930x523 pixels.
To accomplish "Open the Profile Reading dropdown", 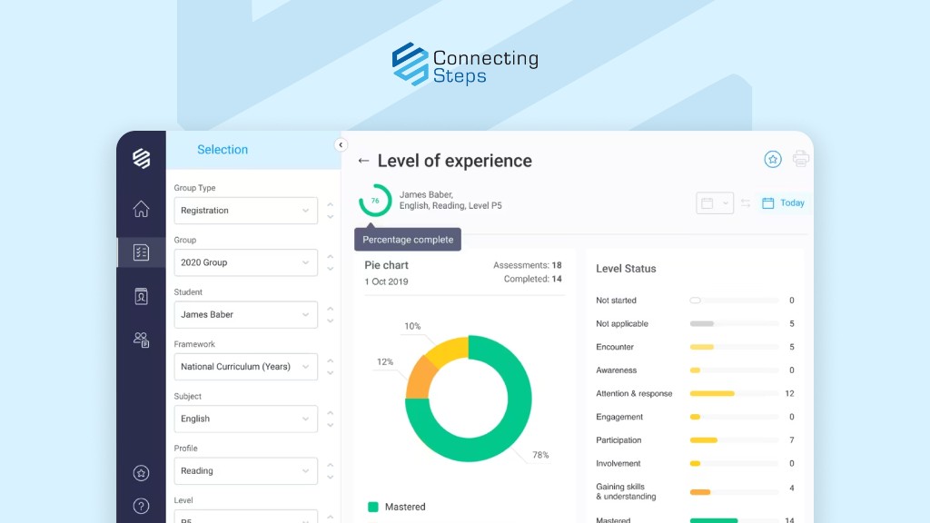I will (x=245, y=471).
